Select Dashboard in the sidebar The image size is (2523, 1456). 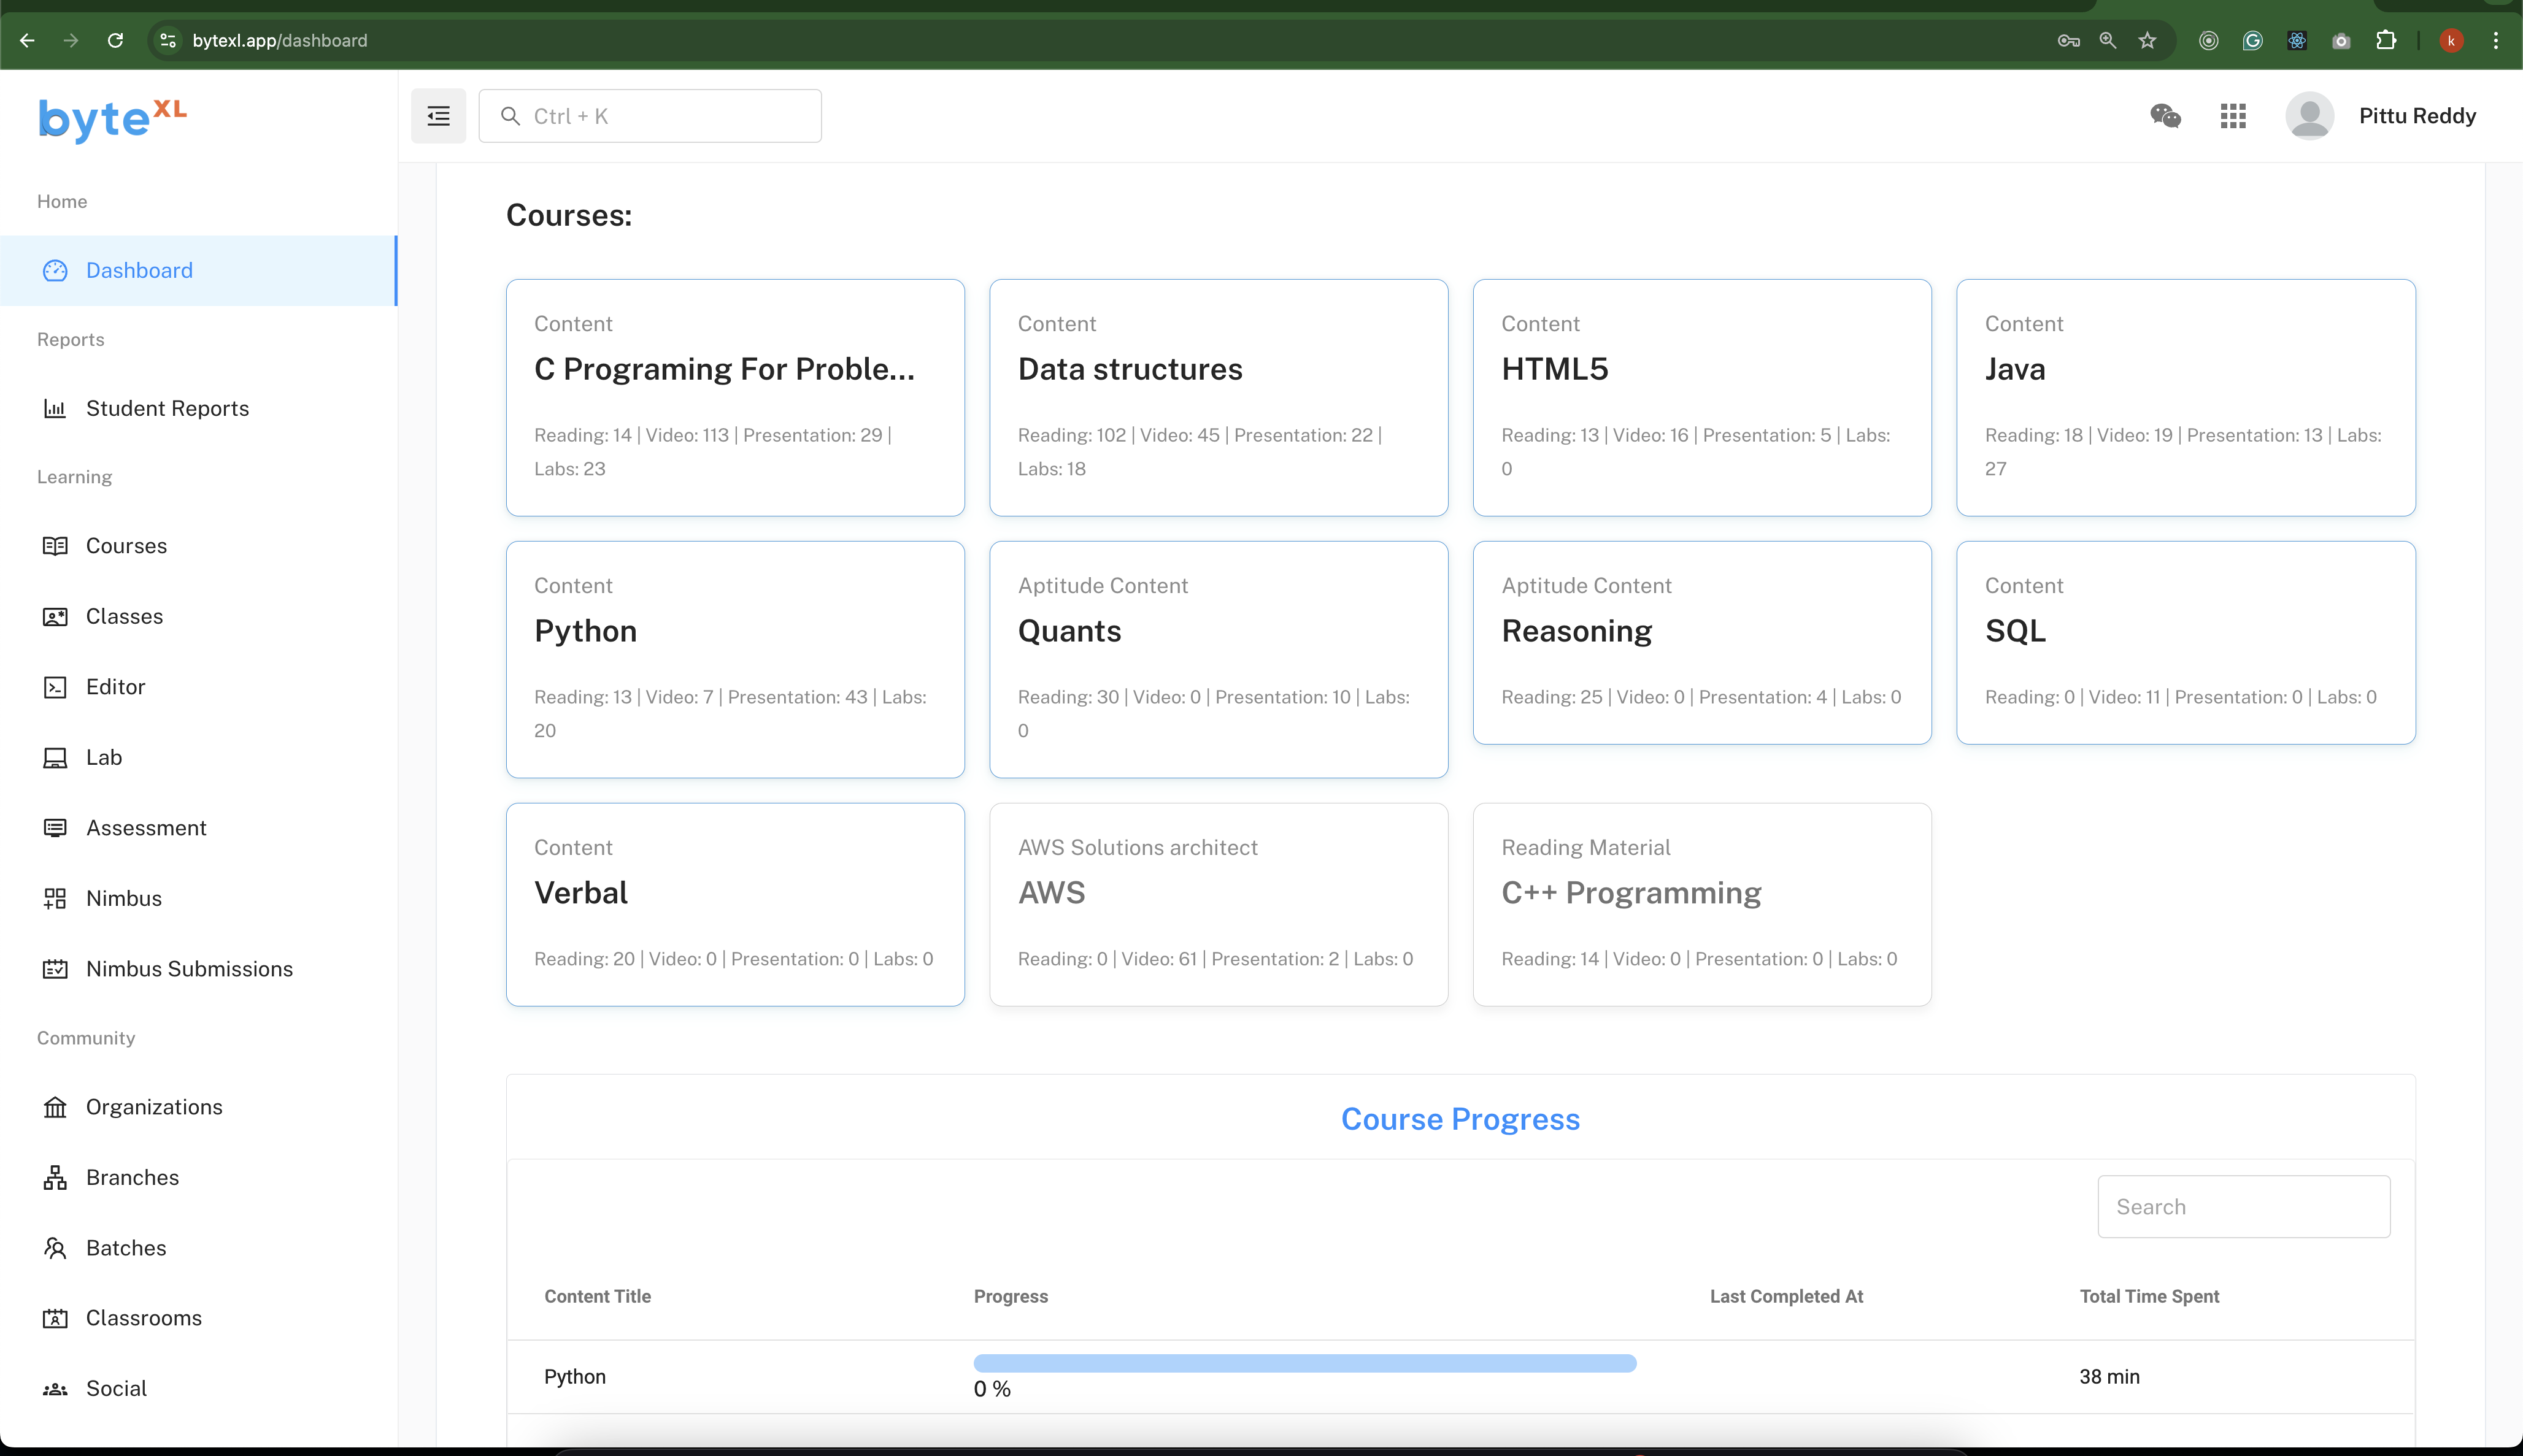click(x=139, y=270)
